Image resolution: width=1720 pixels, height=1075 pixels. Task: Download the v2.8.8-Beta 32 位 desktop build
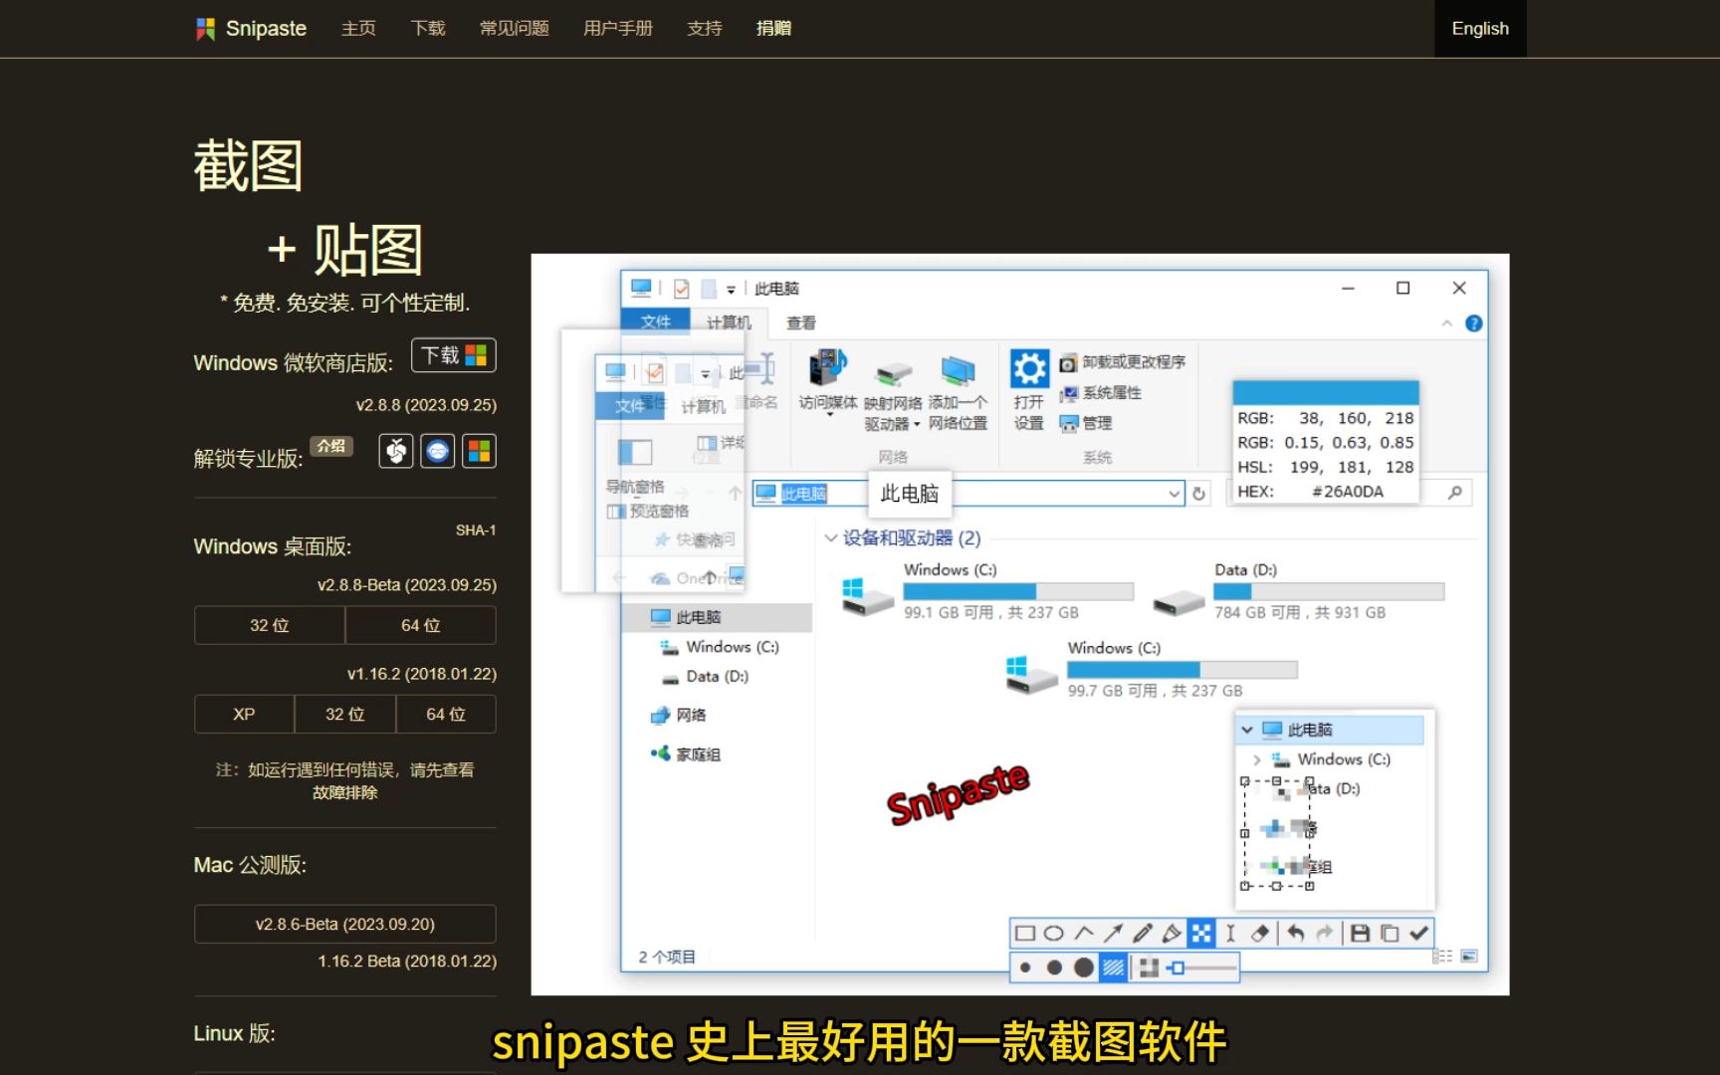270,625
